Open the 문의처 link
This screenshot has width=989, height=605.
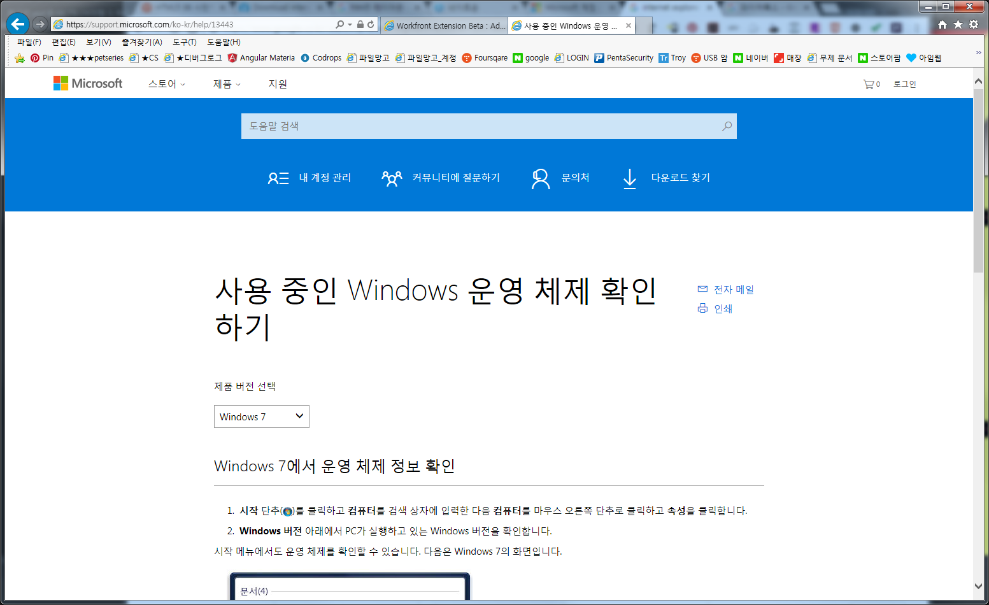click(x=560, y=178)
